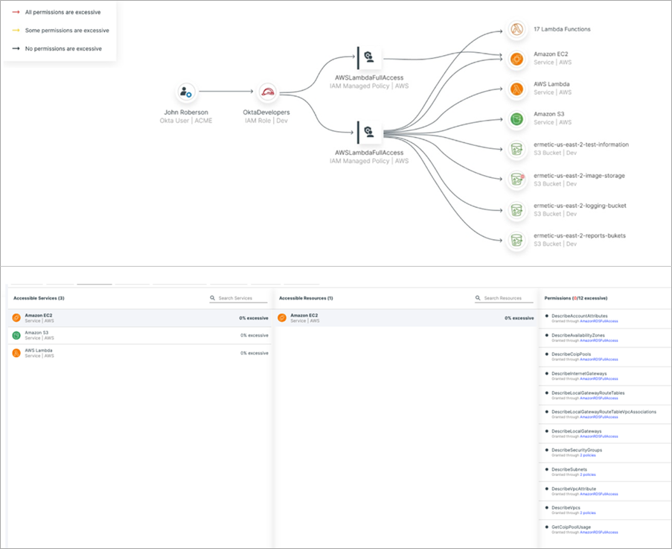This screenshot has height=549, width=672.
Task: Click the DescribeLocalGateways permission
Action: click(577, 431)
